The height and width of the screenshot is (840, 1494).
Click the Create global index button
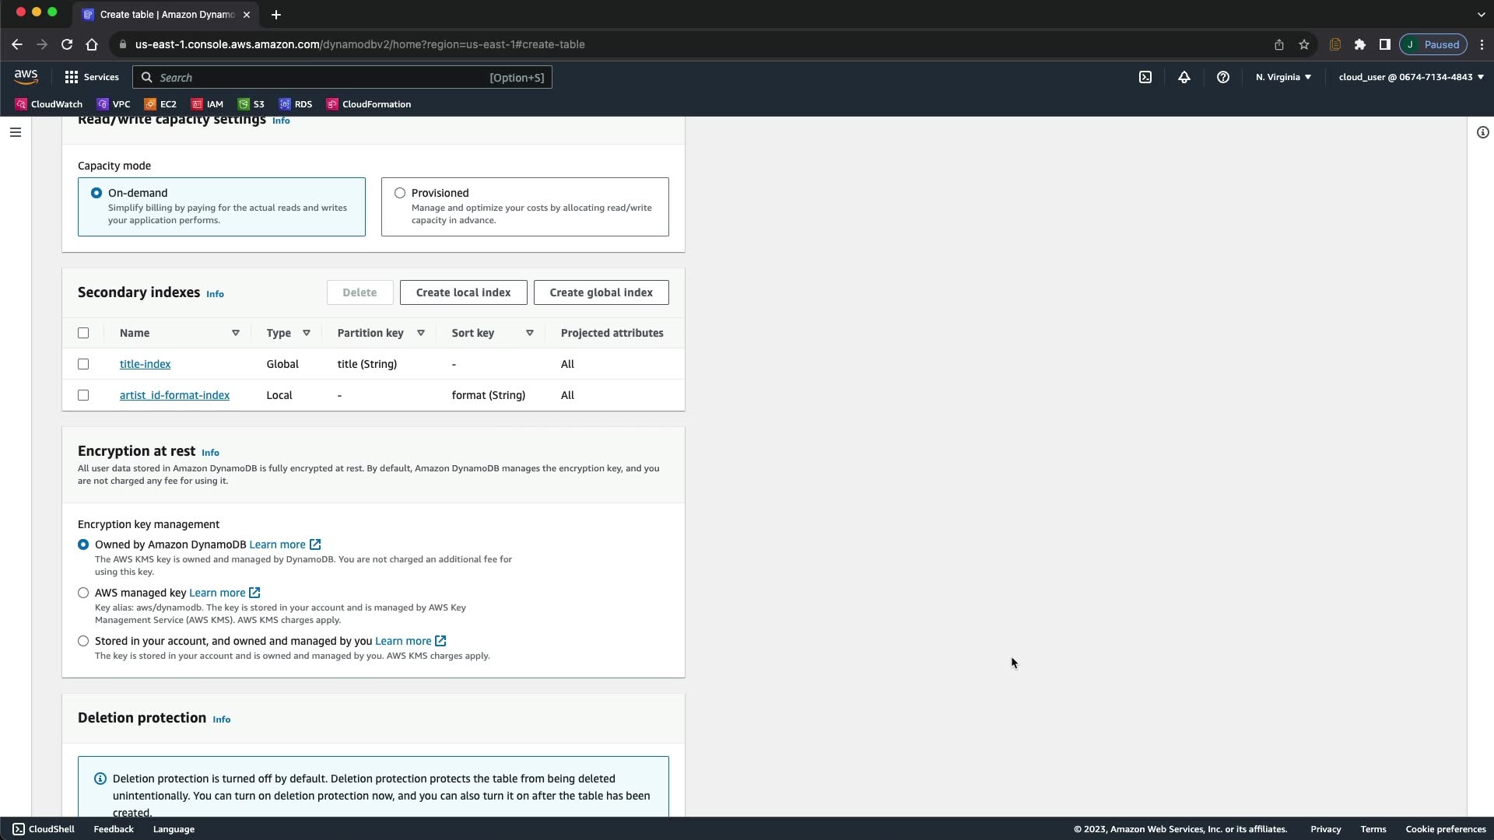pos(601,292)
